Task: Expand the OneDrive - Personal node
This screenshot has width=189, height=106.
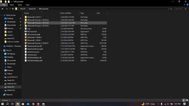Action: pos(1,46)
